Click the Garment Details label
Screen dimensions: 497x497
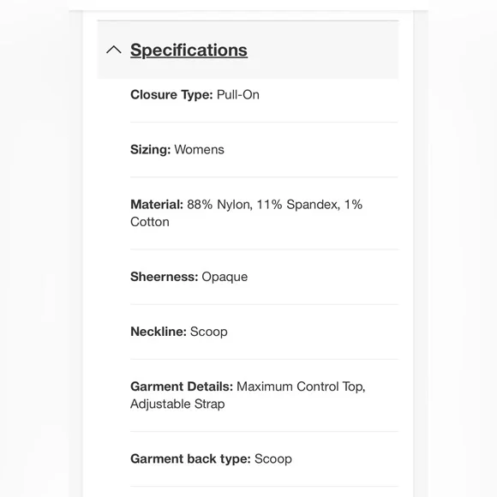182,386
